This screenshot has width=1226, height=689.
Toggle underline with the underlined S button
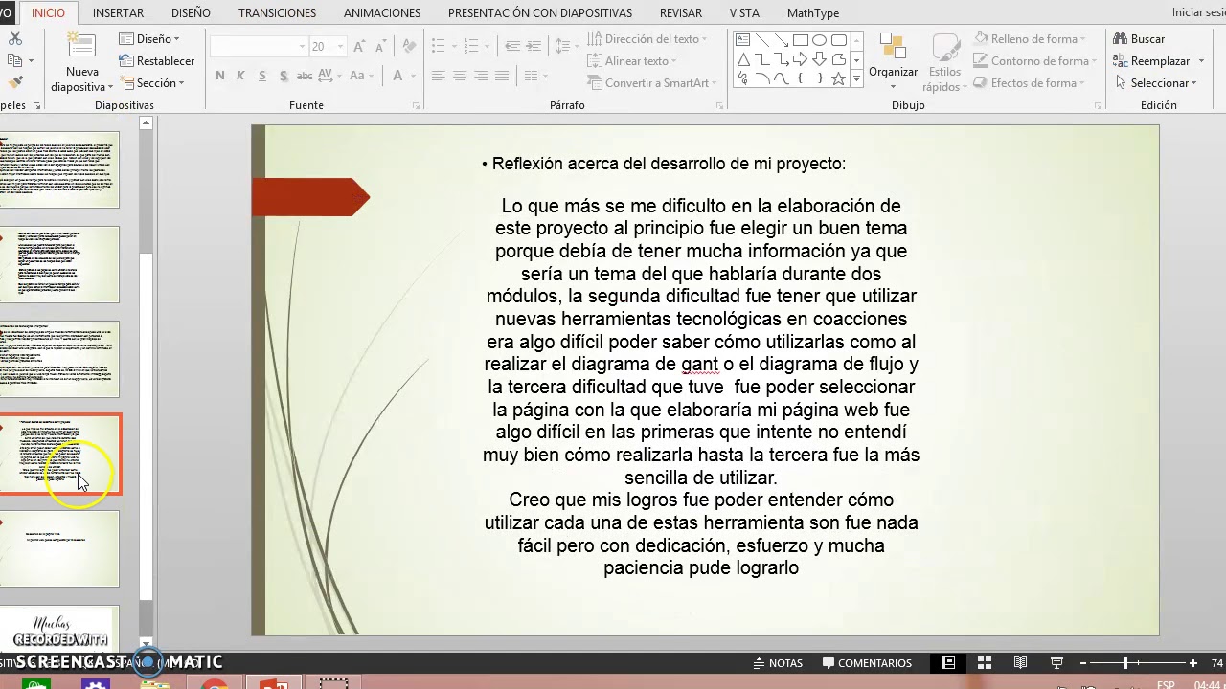click(x=261, y=76)
